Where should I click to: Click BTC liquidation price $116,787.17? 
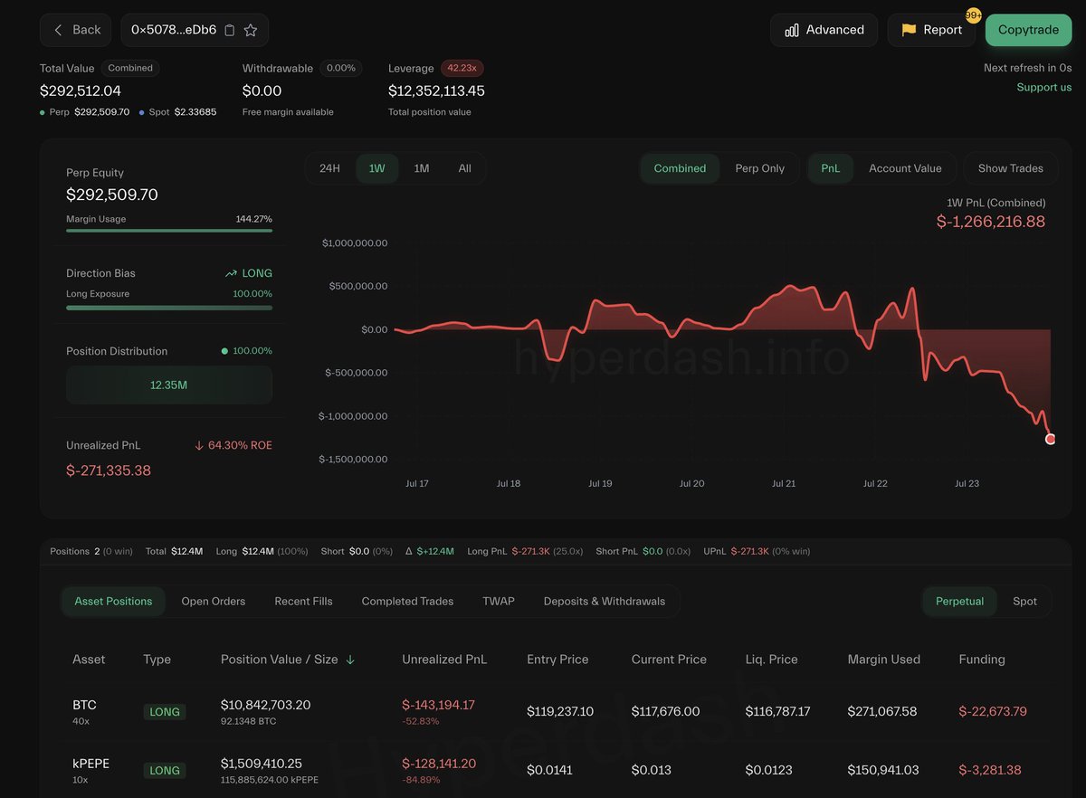[x=778, y=712]
